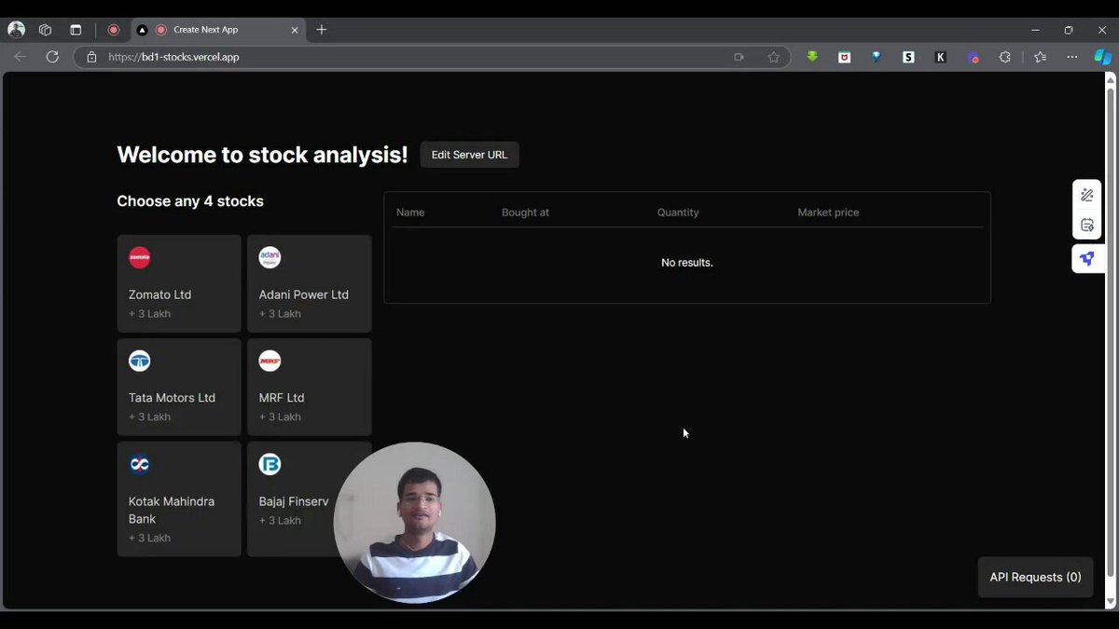Select the Bajaj Finserv stock card
Viewport: 1119px width, 629px height.
[x=310, y=499]
